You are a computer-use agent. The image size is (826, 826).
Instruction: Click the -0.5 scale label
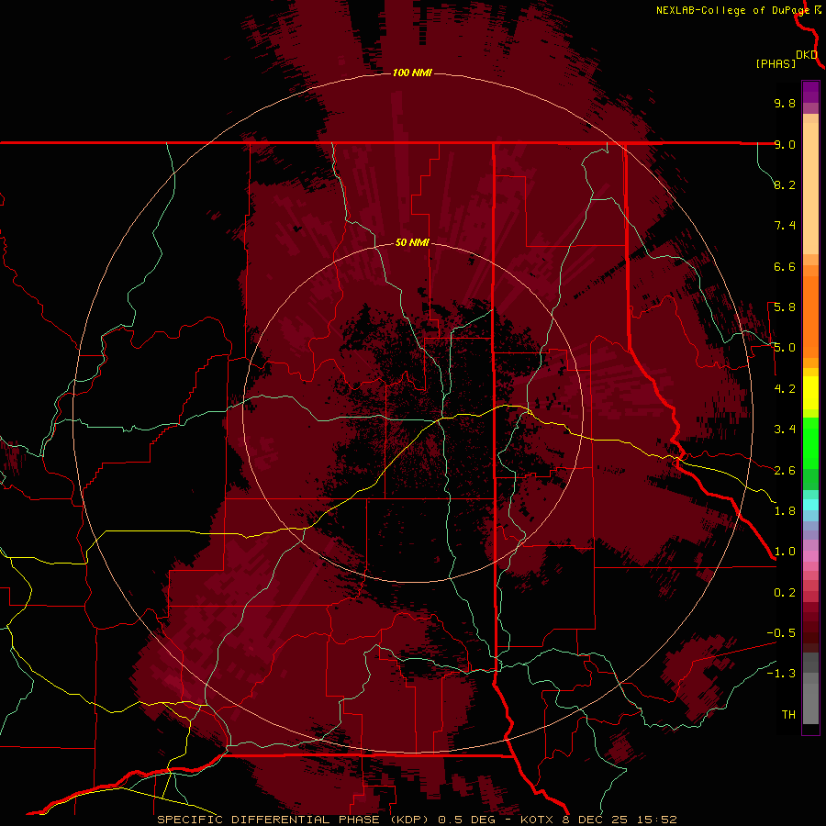click(781, 633)
